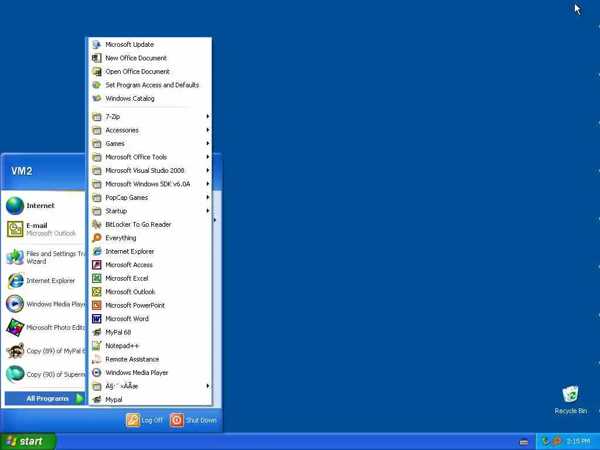Image resolution: width=600 pixels, height=450 pixels.
Task: Click the VM2 user name header
Action: [22, 171]
